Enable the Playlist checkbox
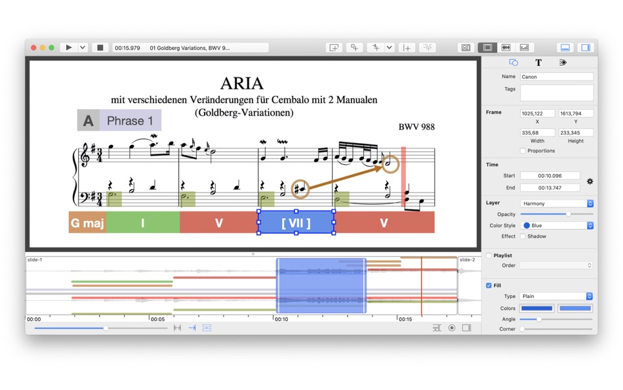The image size is (623, 390). point(489,255)
